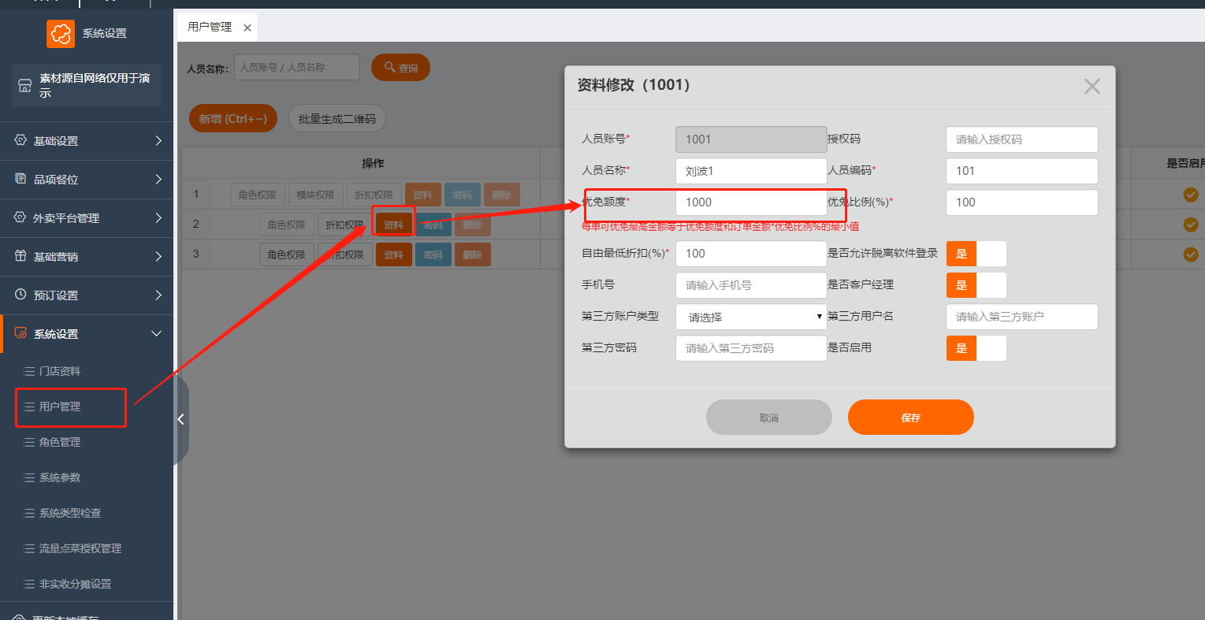Click 角色权限 in row 3
The width and height of the screenshot is (1205, 620).
point(286,254)
